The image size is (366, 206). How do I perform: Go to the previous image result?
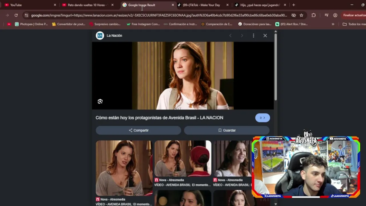coord(230,35)
